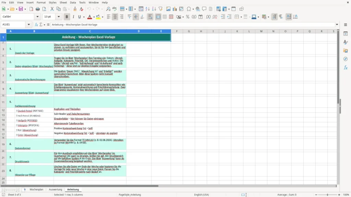351x197 pixels.
Task: Click the Insert Comment icon
Action: click(204, 9)
